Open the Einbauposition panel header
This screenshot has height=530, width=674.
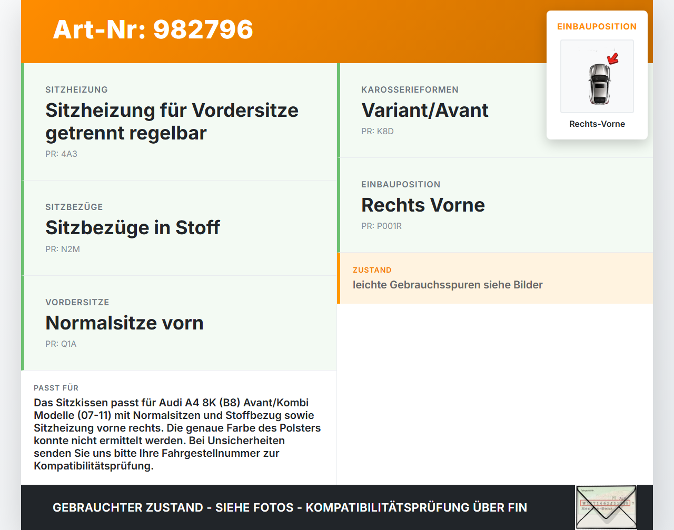pyautogui.click(x=400, y=184)
